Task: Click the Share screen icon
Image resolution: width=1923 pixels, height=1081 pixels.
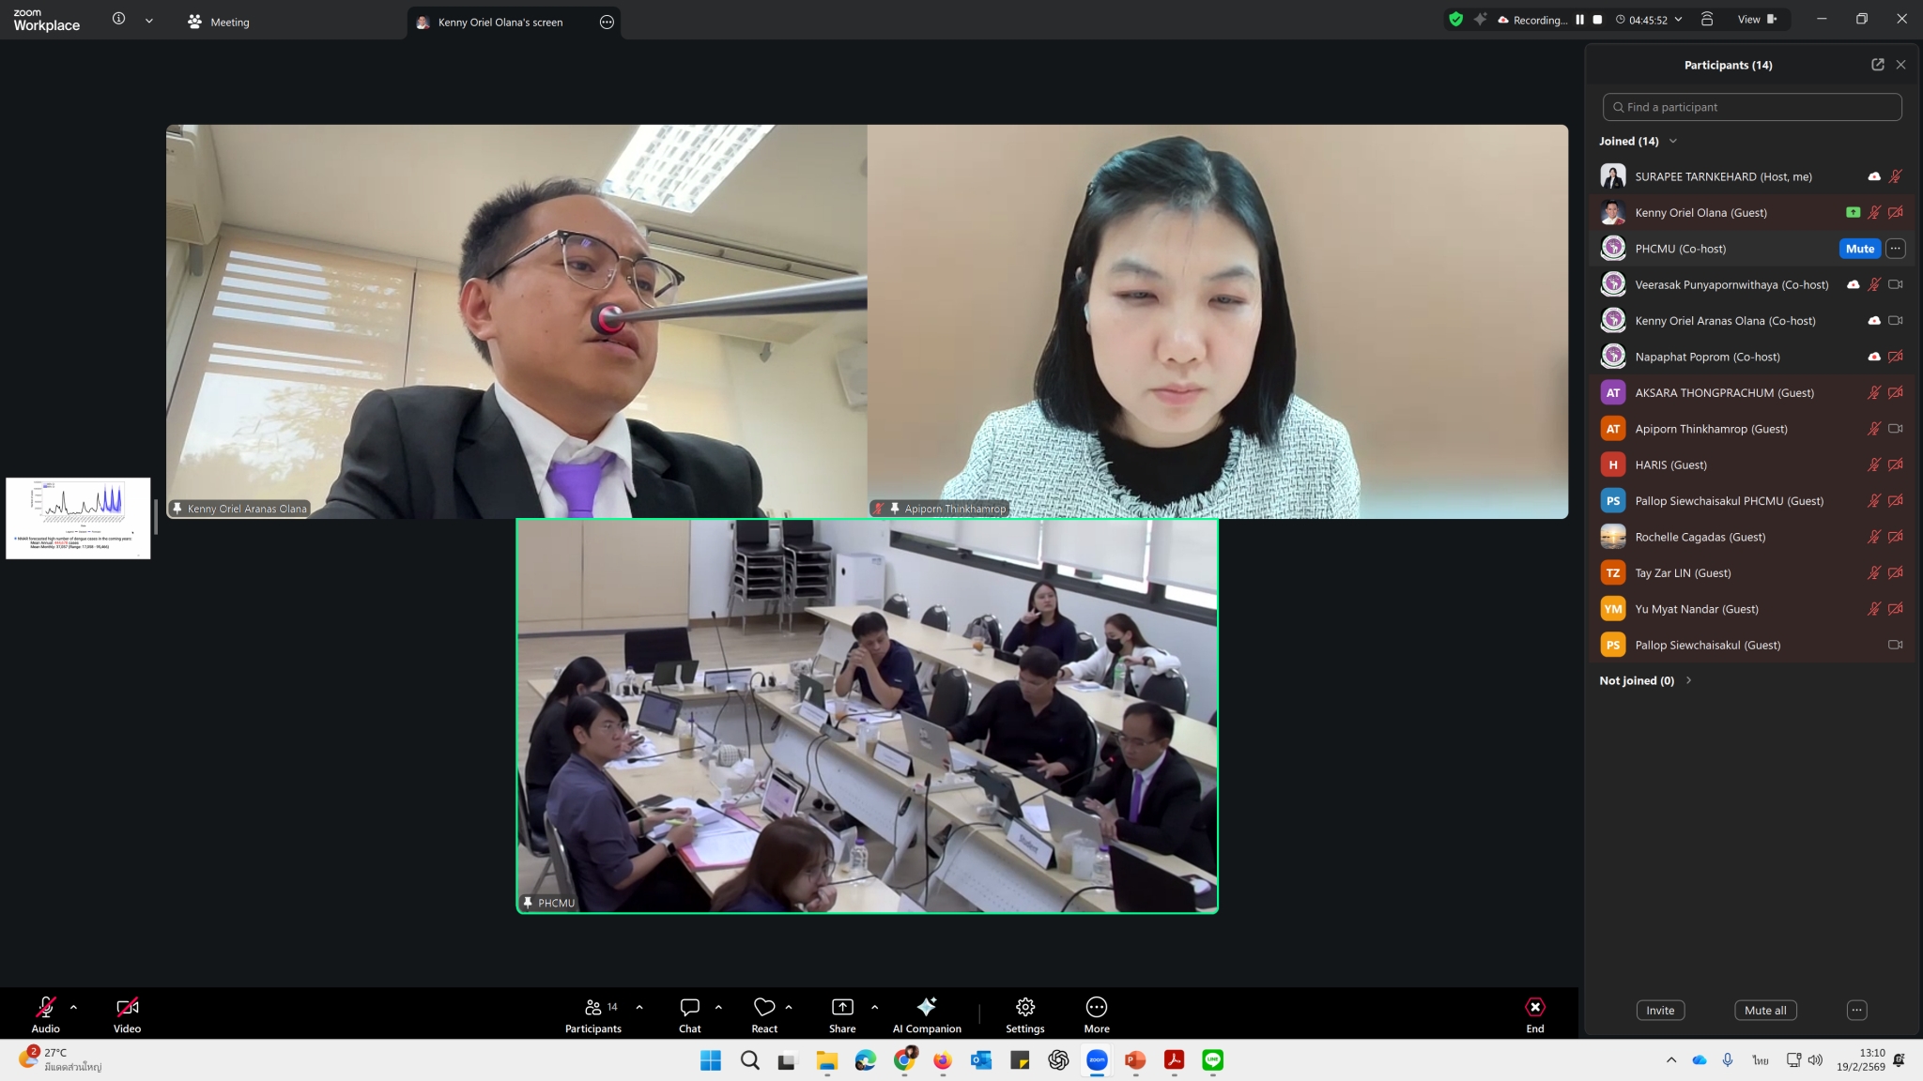Action: (x=842, y=1007)
